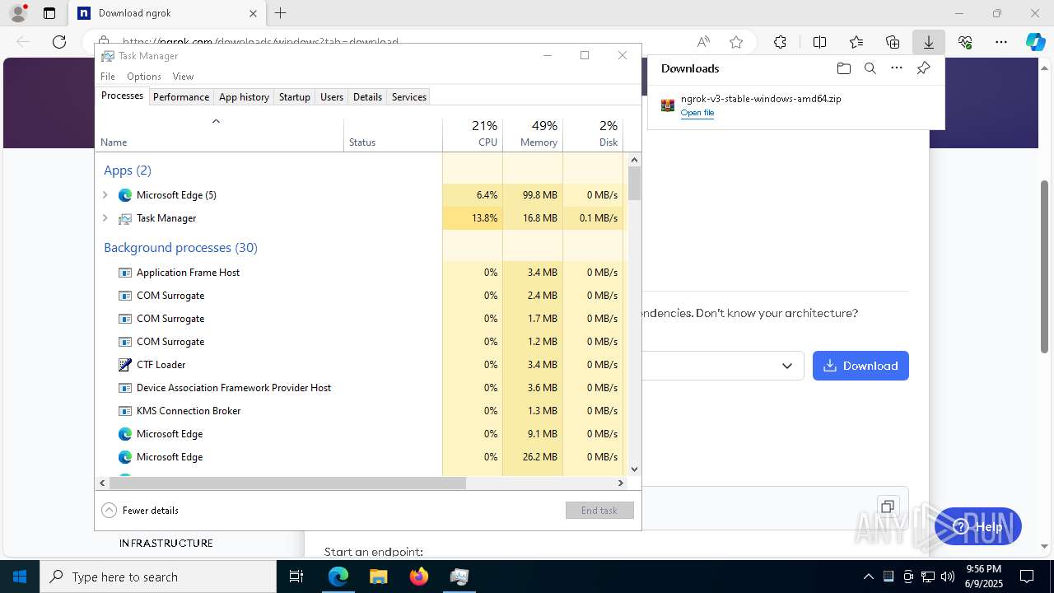Close the Download ngrok tab
The width and height of the screenshot is (1054, 593).
(254, 13)
